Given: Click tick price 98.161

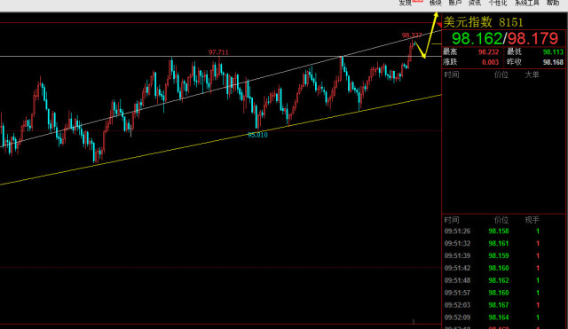Looking at the screenshot, I should [499, 244].
